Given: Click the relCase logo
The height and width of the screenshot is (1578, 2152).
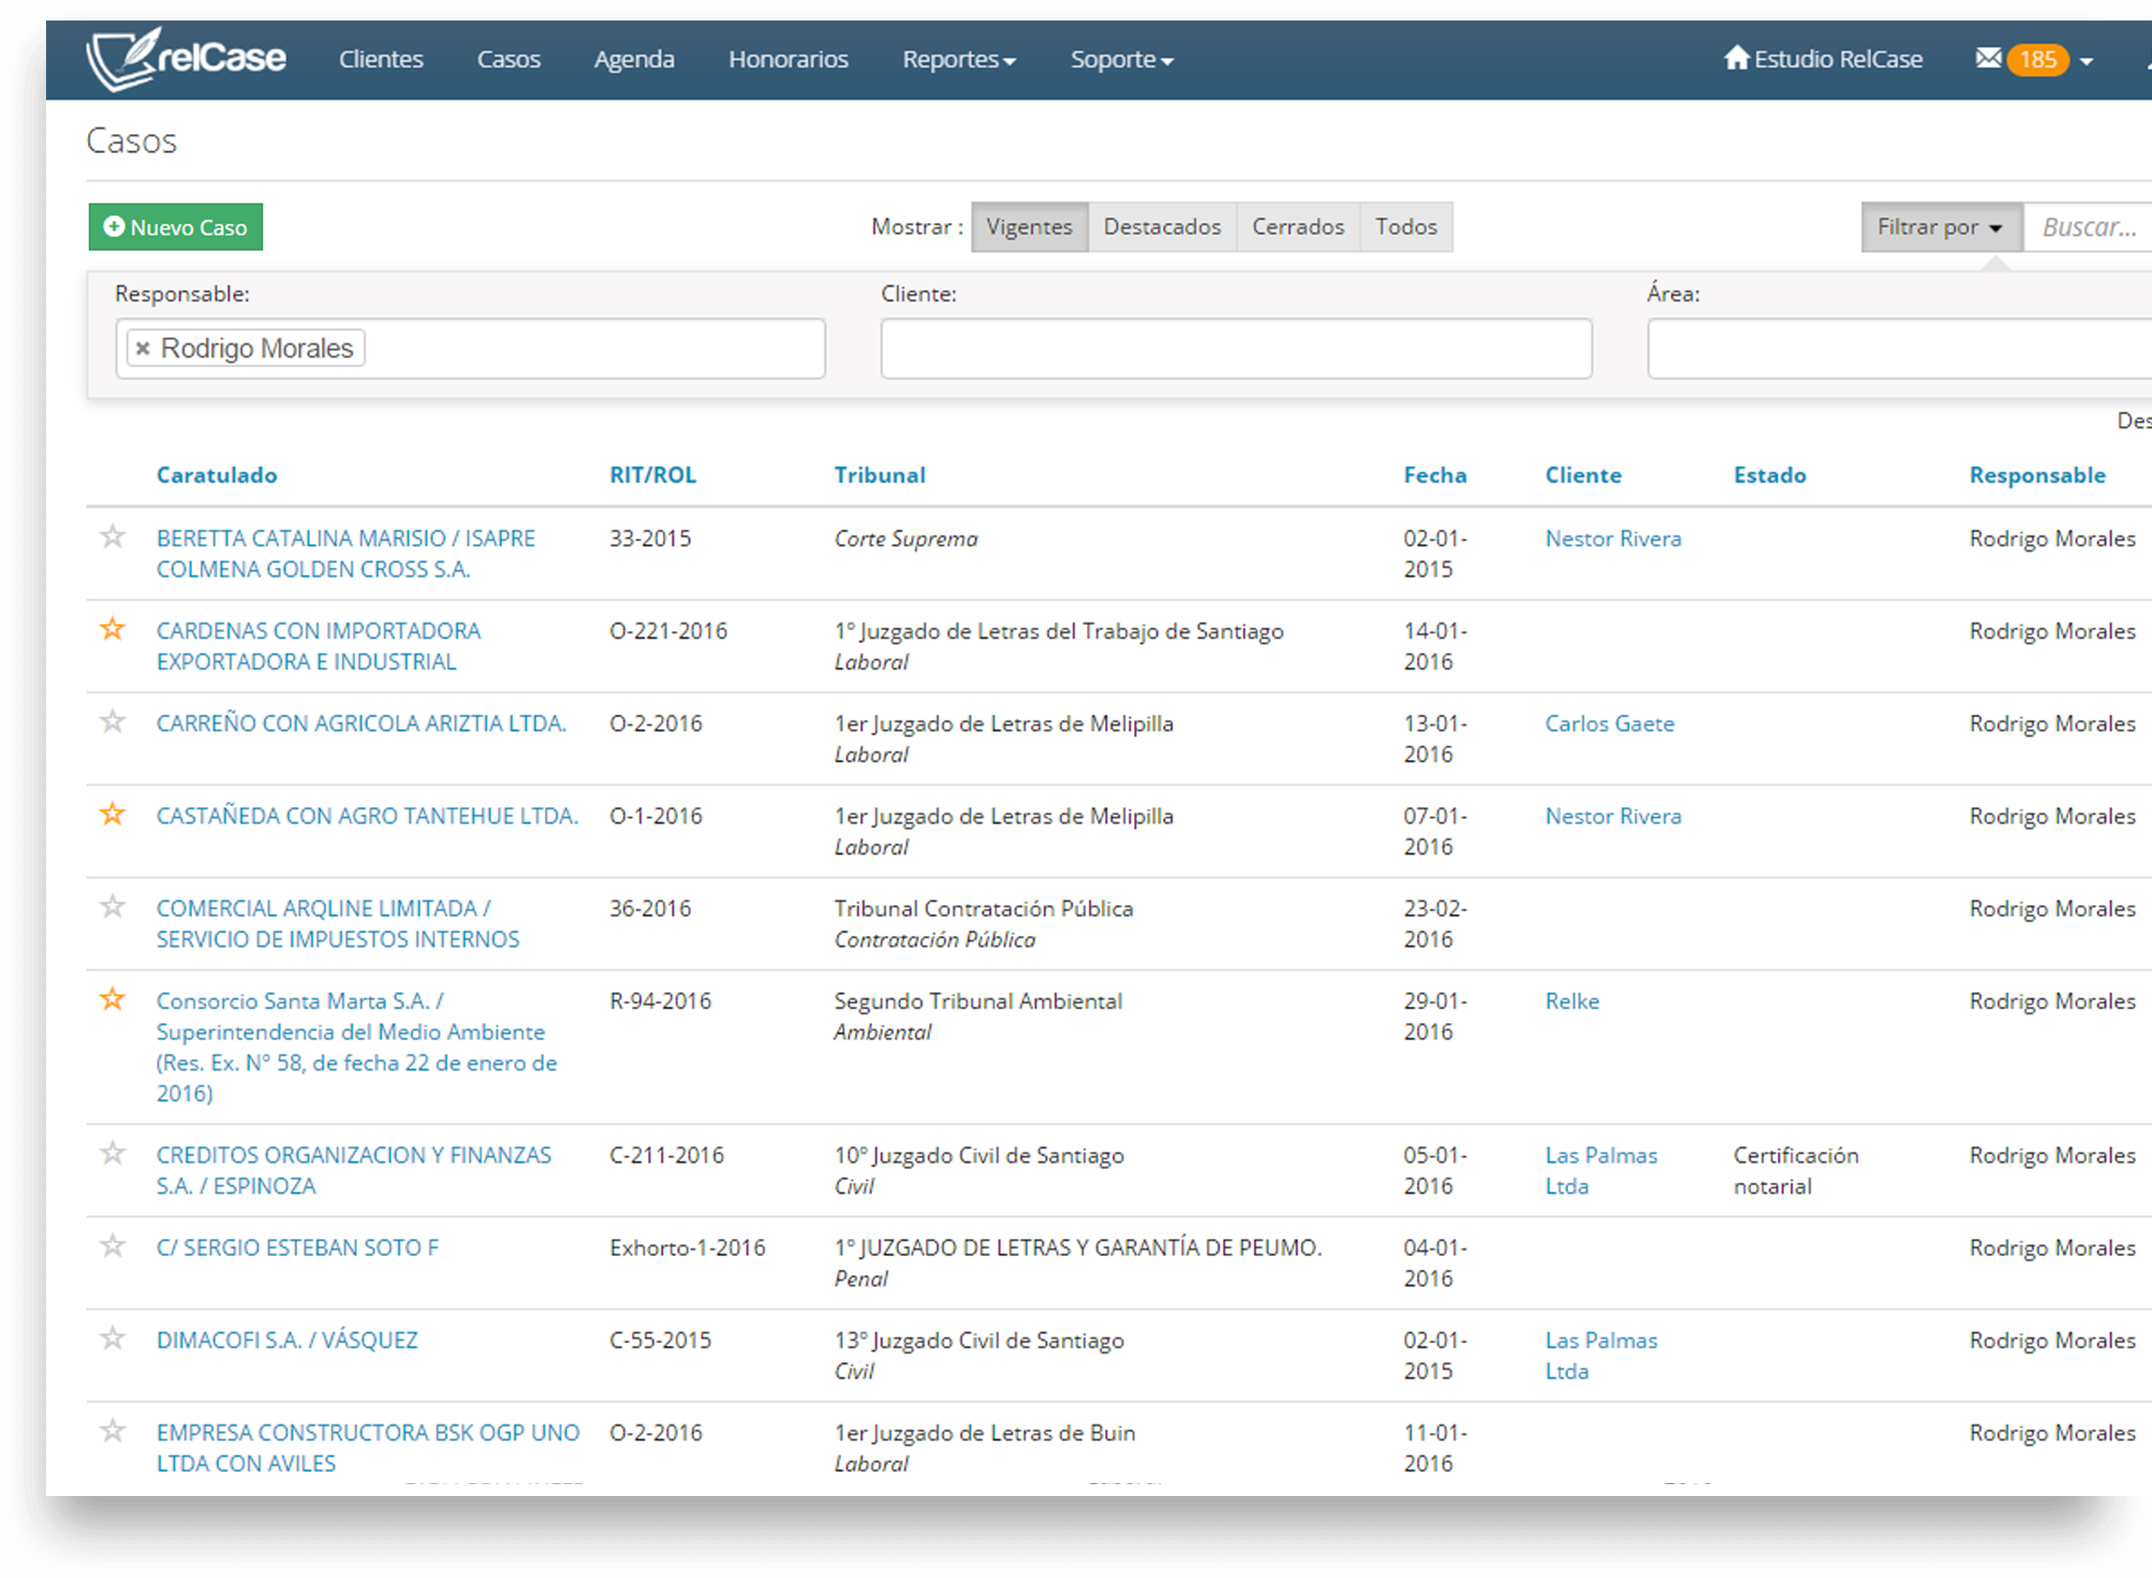Looking at the screenshot, I should click(185, 58).
